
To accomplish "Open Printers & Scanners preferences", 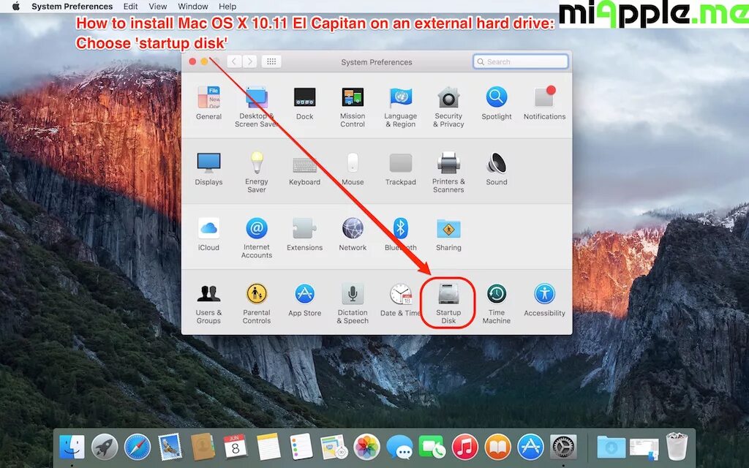I will (x=448, y=172).
